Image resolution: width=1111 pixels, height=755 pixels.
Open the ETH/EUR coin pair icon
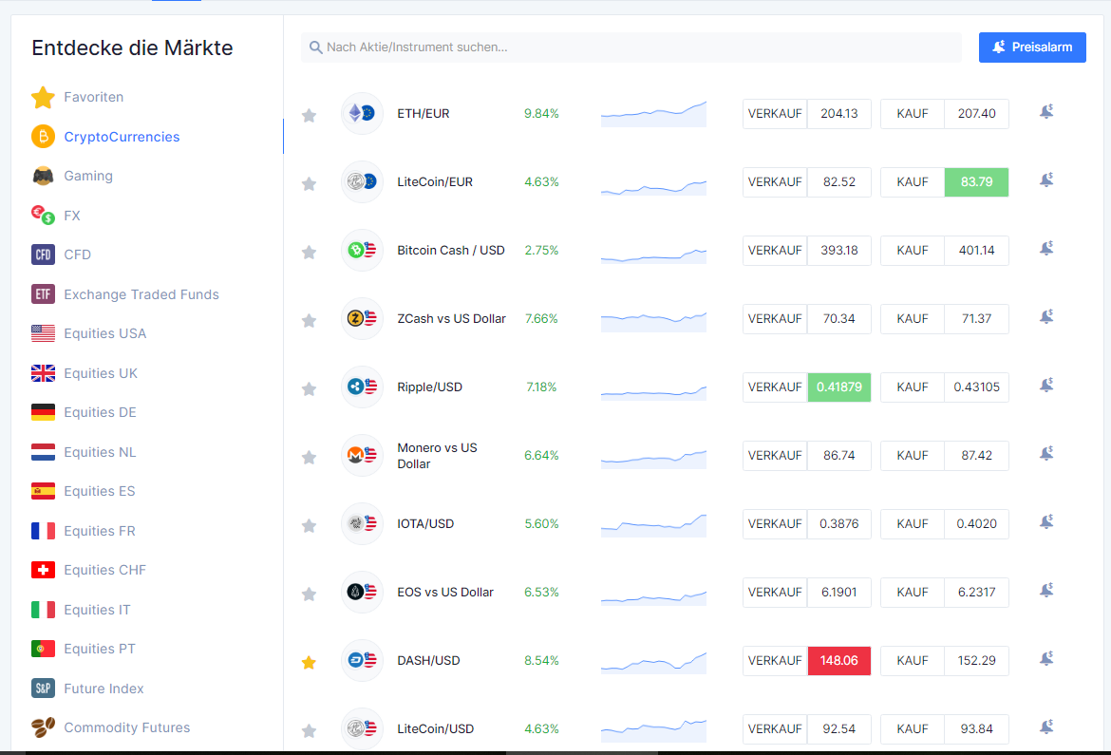pos(362,113)
